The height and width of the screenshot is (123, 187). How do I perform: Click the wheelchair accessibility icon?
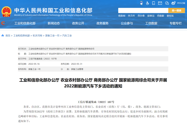click(x=148, y=3)
